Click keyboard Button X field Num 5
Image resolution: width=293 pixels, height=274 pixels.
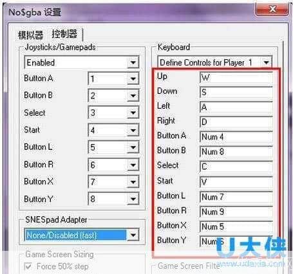tap(236, 226)
